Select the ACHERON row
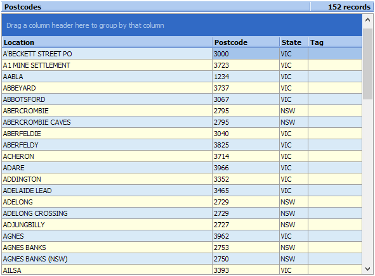This screenshot has width=375, height=276. click(x=182, y=156)
